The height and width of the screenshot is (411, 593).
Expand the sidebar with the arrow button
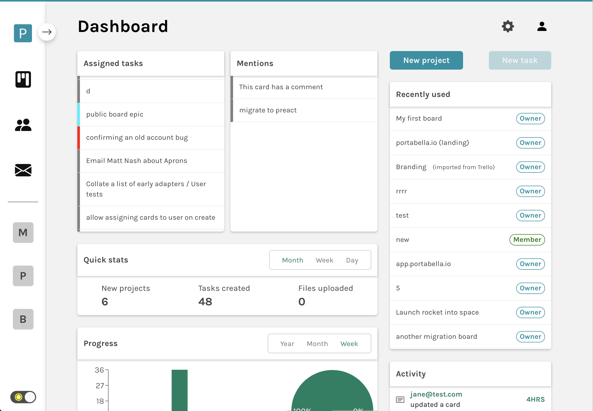click(x=47, y=32)
